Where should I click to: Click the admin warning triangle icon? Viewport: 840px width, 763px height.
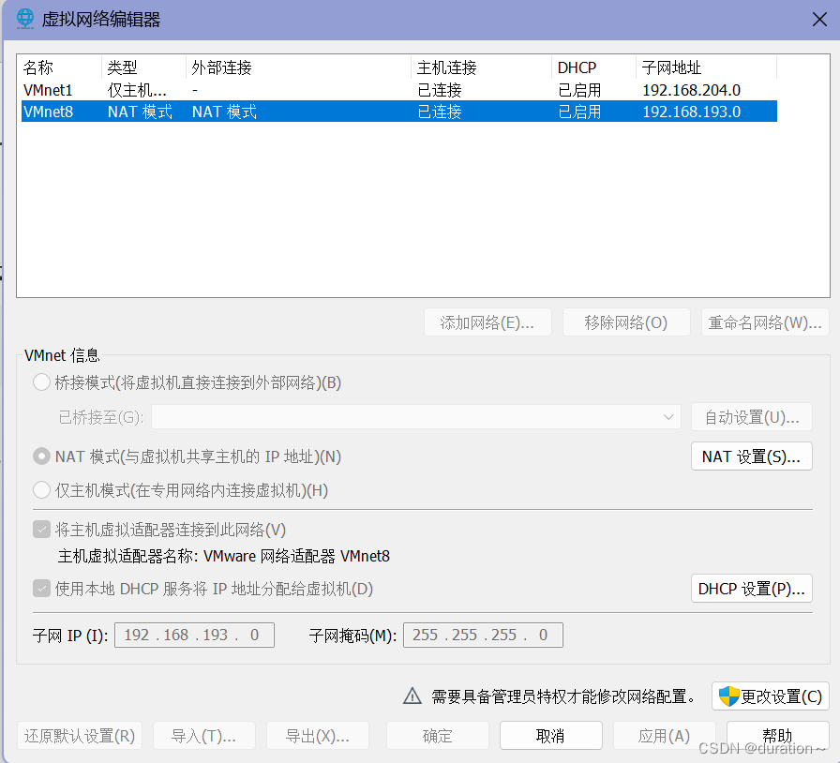(x=412, y=696)
